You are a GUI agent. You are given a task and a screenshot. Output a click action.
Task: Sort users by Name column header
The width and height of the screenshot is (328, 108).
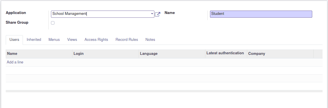pos(39,54)
